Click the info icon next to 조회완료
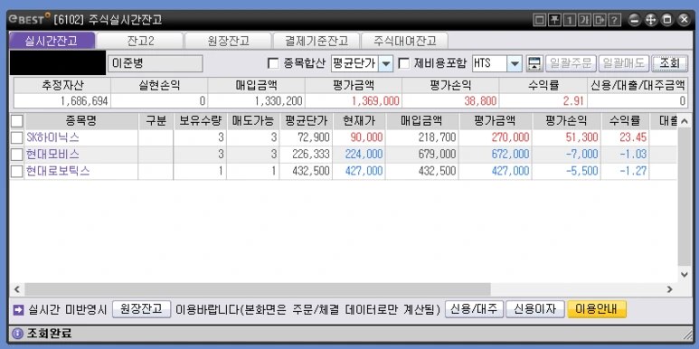Viewport: 699px width, 349px height. [x=17, y=334]
